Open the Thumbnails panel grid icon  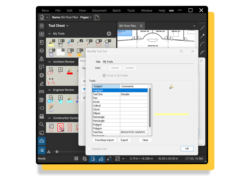pos(41,34)
